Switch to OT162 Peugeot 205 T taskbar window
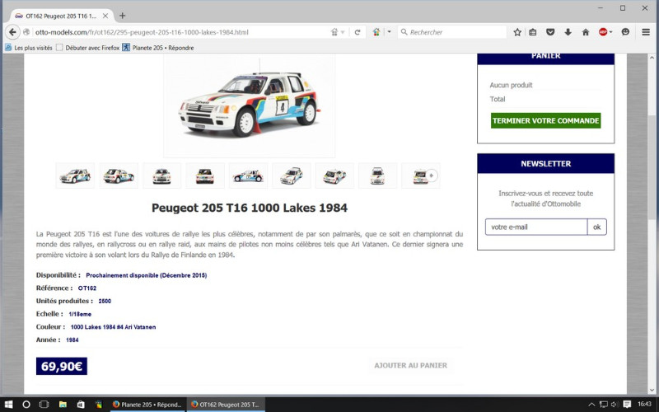Image resolution: width=659 pixels, height=412 pixels. tap(226, 405)
